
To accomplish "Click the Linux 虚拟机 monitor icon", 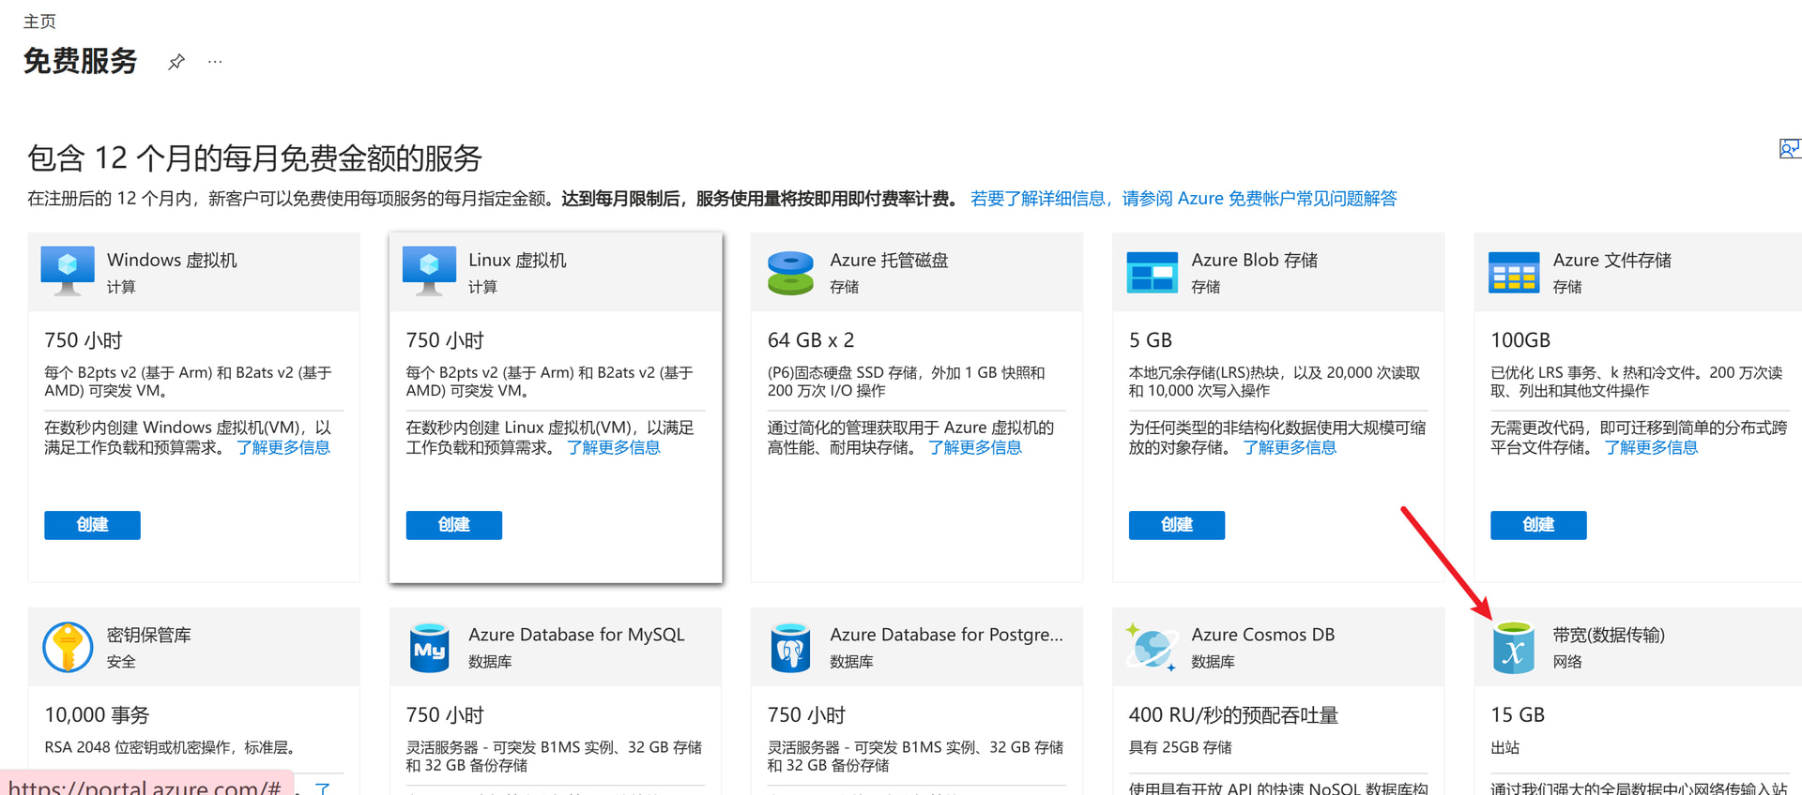I will click(x=429, y=271).
